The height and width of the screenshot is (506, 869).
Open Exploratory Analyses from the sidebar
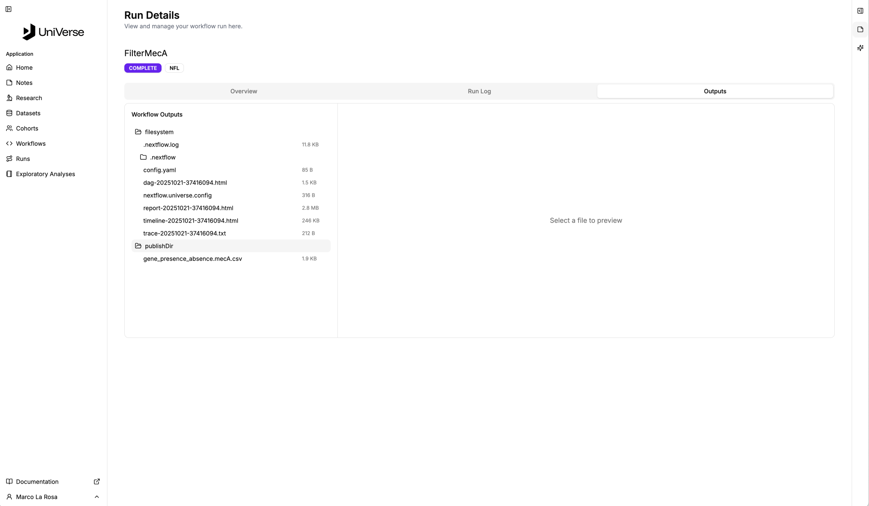click(45, 174)
